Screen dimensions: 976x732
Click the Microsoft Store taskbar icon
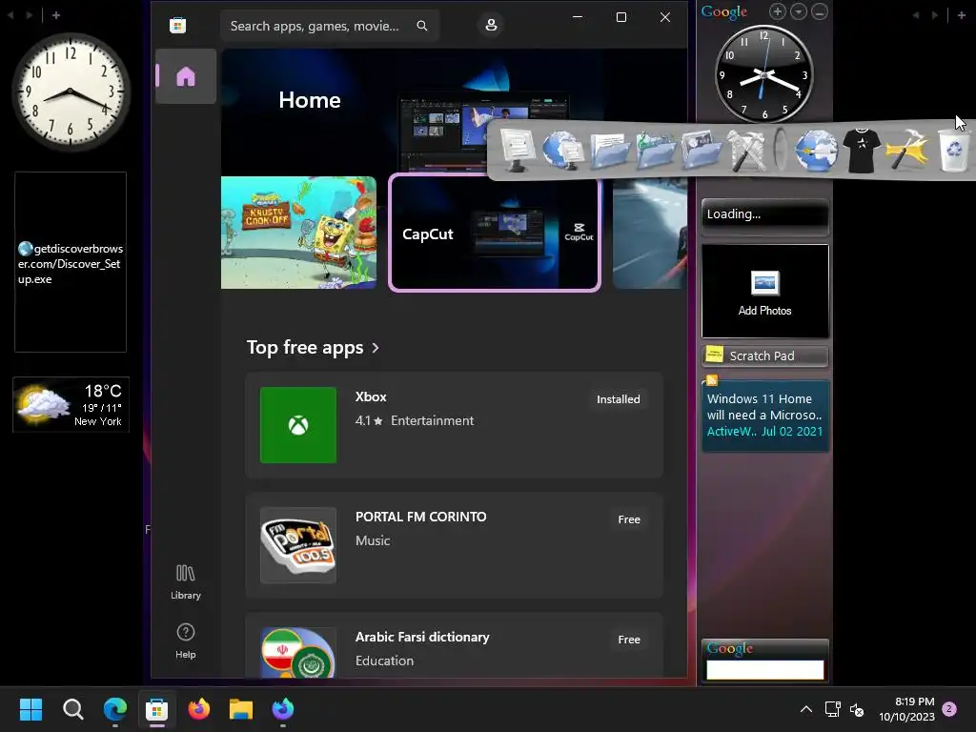tap(157, 709)
